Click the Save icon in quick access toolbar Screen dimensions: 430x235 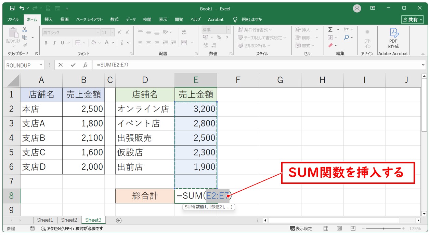click(12, 8)
